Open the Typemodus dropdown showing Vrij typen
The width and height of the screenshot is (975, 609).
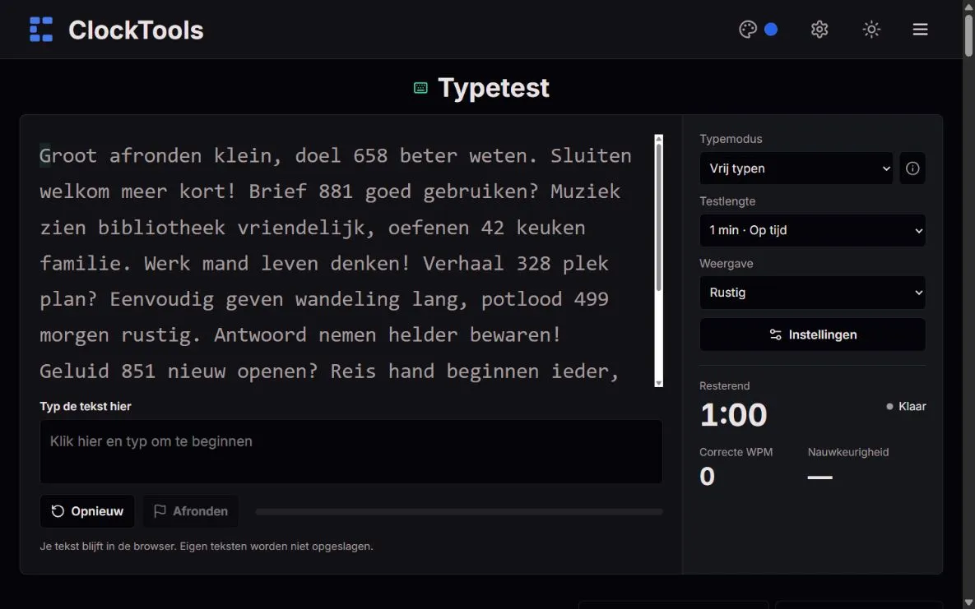pyautogui.click(x=796, y=168)
